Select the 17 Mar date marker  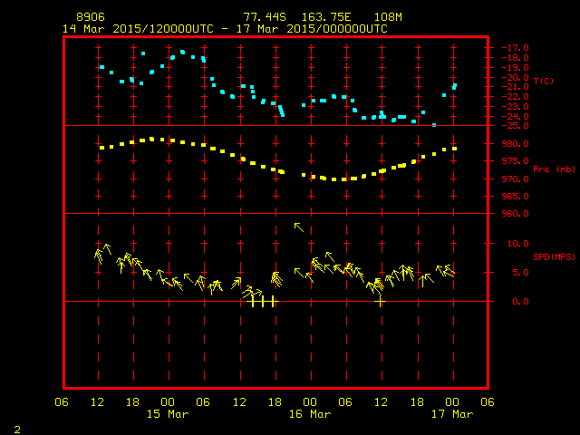click(x=451, y=414)
